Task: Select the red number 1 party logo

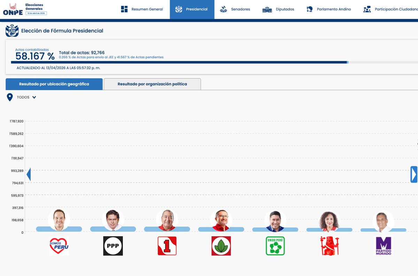Action: pos(167,246)
